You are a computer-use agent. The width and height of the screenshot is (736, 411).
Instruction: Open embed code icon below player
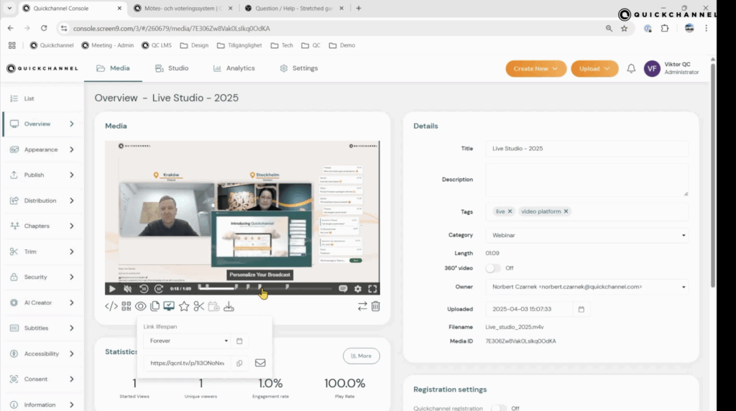tap(111, 306)
